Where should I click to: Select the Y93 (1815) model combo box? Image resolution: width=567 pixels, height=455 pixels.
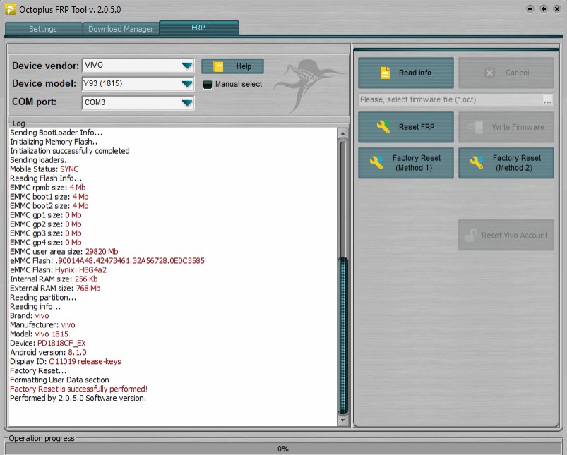pyautogui.click(x=138, y=84)
